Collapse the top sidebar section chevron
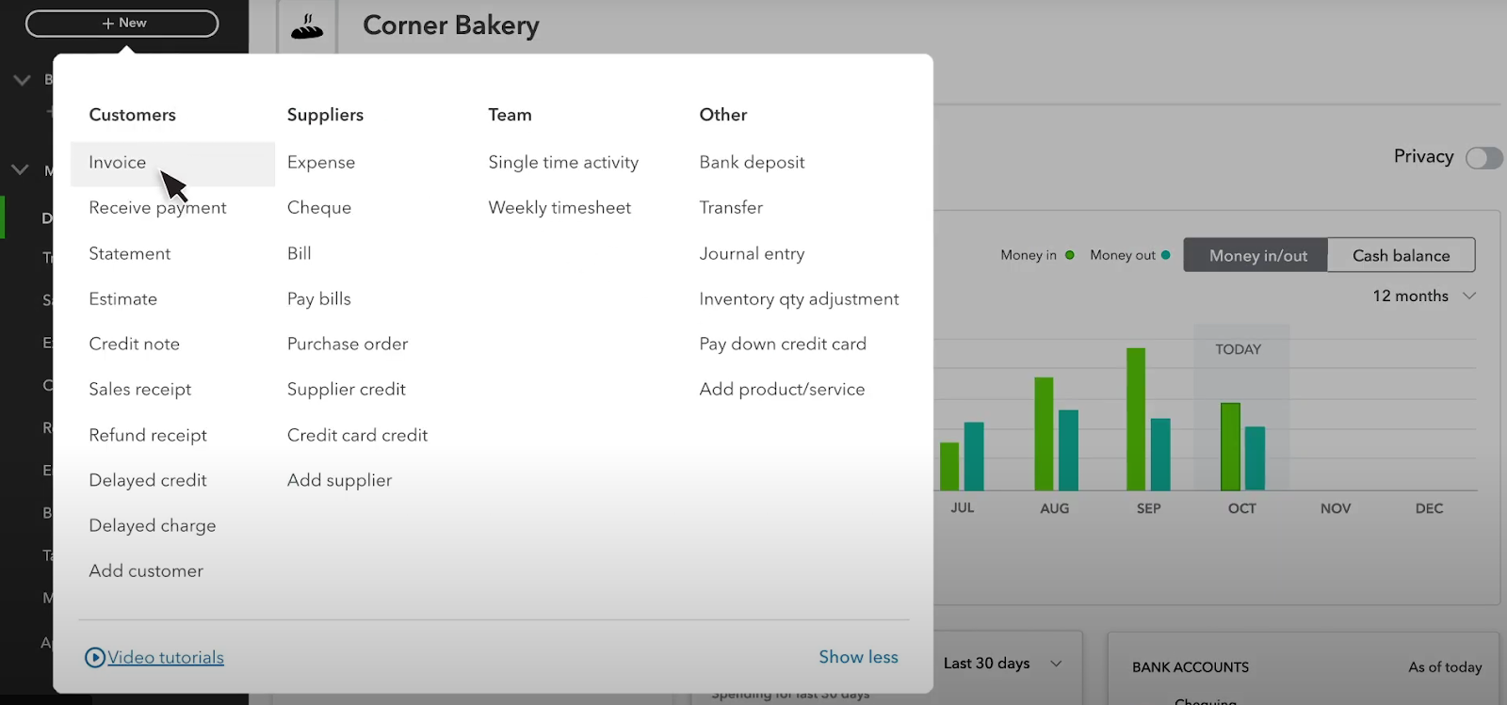Image resolution: width=1507 pixels, height=705 pixels. coord(21,79)
